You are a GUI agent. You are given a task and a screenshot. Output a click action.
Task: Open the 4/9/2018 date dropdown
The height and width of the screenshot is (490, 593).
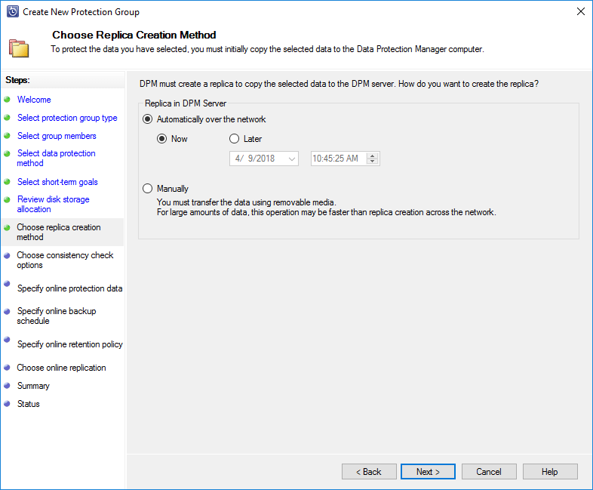(x=291, y=159)
